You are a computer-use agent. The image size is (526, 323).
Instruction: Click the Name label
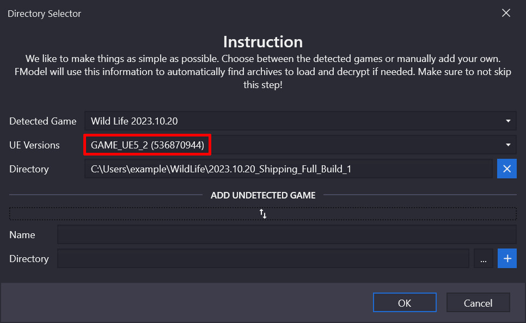[x=22, y=235]
